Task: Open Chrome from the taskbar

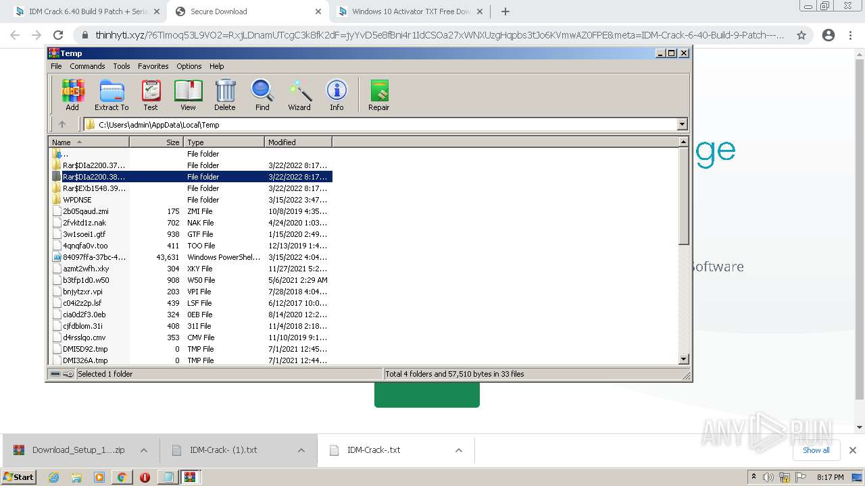Action: coord(122,477)
